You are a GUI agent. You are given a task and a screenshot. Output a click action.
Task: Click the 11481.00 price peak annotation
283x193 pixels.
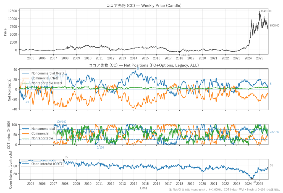pyautogui.click(x=266, y=11)
